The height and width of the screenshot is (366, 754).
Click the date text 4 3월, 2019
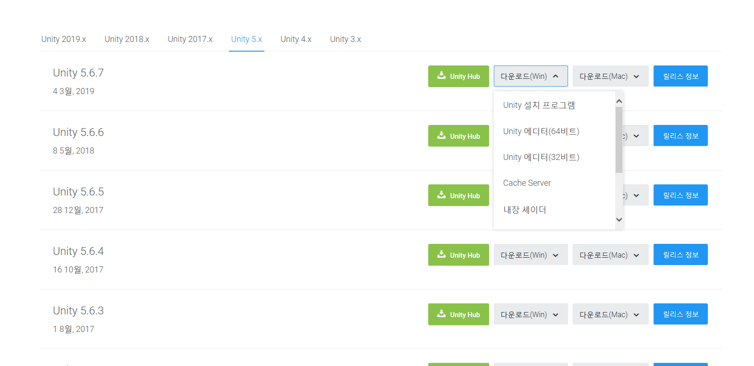[73, 91]
